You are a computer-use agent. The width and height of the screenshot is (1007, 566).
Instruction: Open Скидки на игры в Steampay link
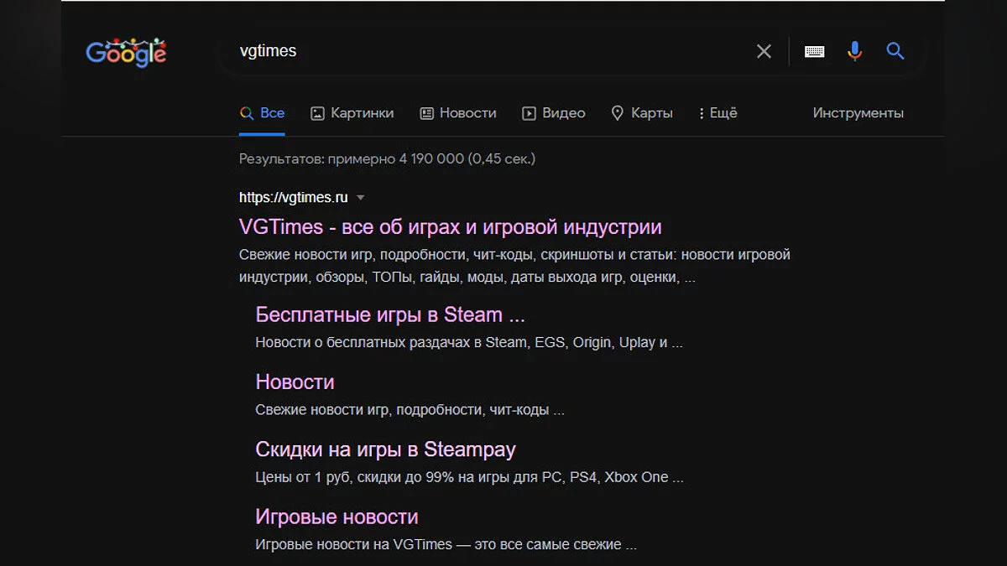[x=385, y=449]
